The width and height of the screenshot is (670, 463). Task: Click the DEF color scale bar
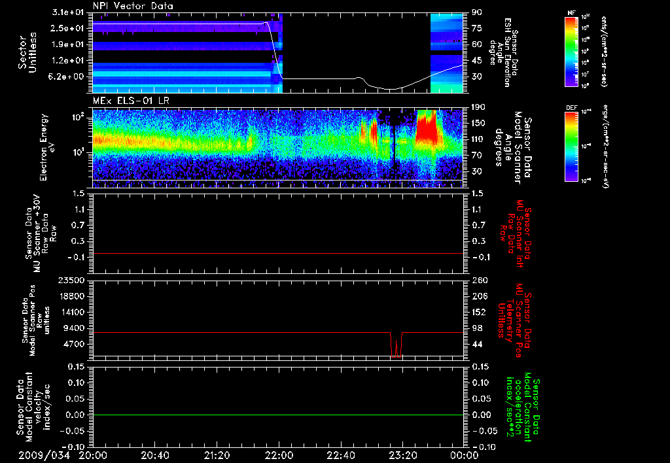(x=572, y=146)
